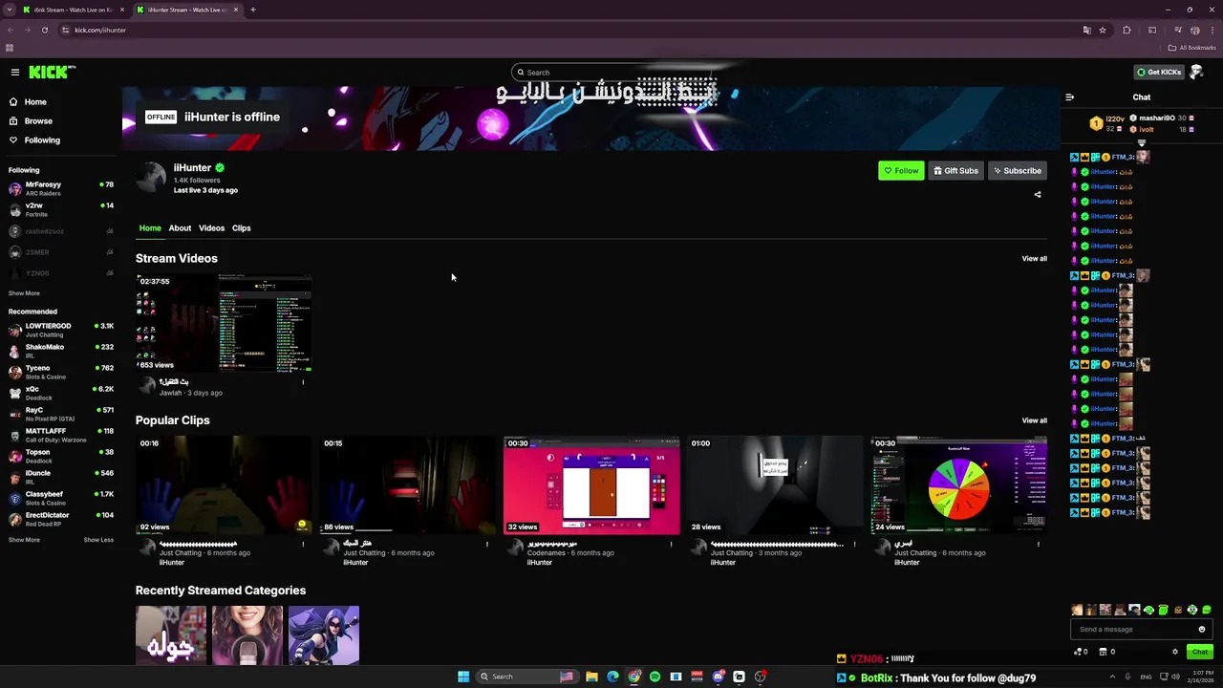1223x688 pixels.
Task: Open xQc channel in Recommended
Action: coord(61,393)
